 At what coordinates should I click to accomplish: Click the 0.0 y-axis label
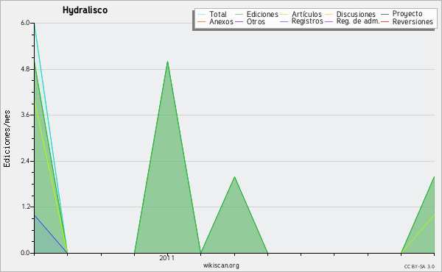pyautogui.click(x=25, y=253)
